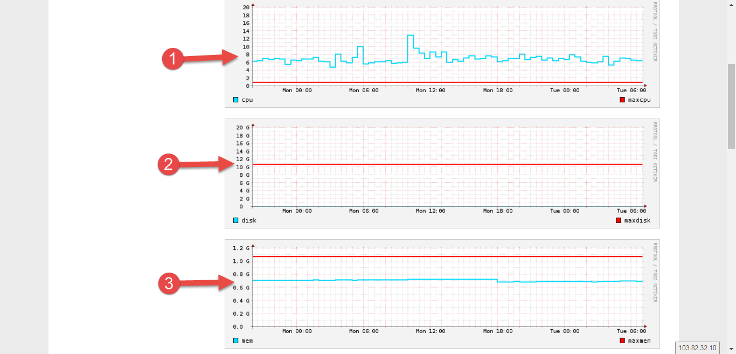Screen dimensions: 736x354
Task: Click the red maxmem line in memory graph
Action: click(x=447, y=256)
